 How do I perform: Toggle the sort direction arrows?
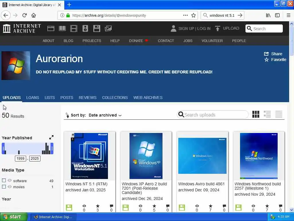67,115
